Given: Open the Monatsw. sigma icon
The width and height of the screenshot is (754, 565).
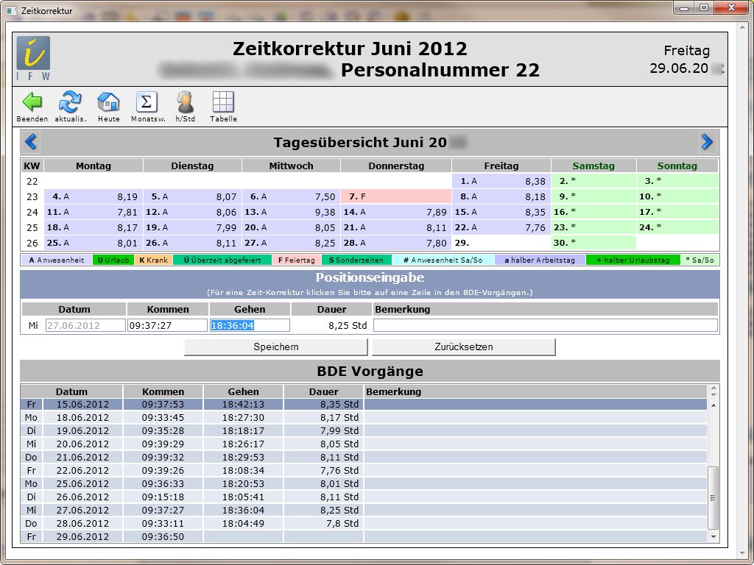Looking at the screenshot, I should pos(147,102).
